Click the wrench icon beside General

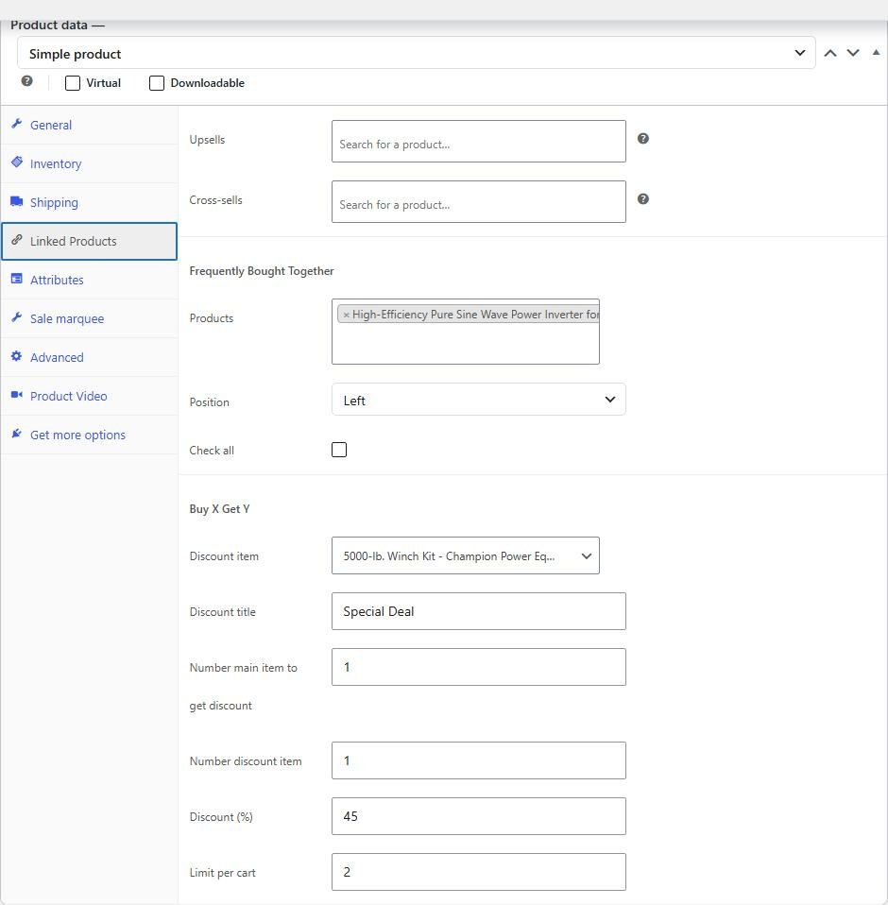pos(17,124)
